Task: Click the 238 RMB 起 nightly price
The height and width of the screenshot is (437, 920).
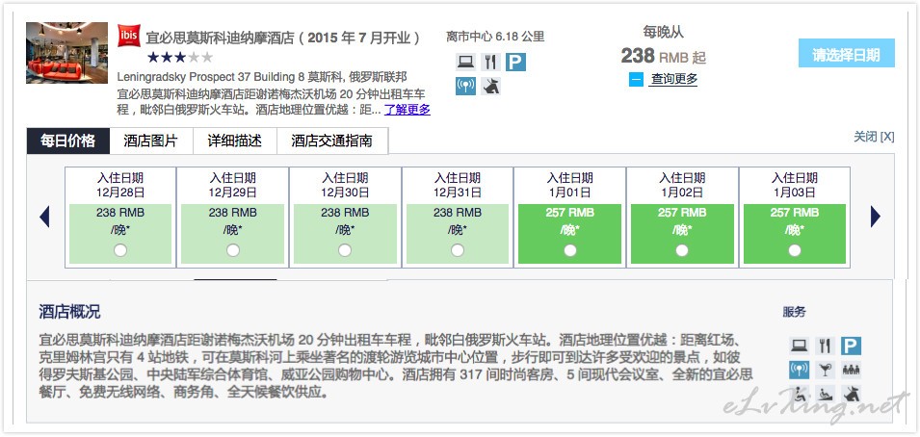Action: (x=663, y=57)
